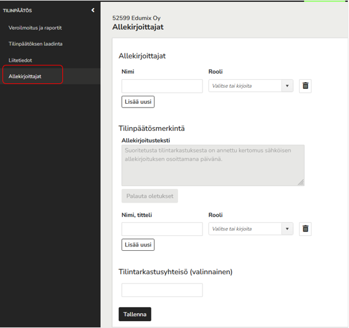Expand the first Rooli dropdown arrow
This screenshot has height=328, width=349.
pos(287,86)
